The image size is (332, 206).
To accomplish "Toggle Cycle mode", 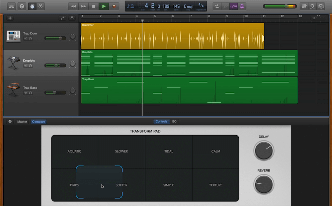I will [217, 6].
